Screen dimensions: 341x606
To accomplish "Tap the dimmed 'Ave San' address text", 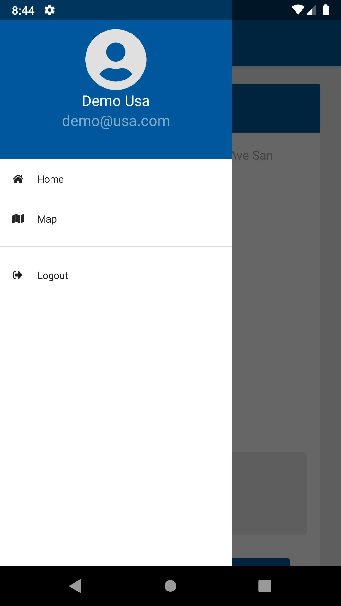I will coord(252,156).
